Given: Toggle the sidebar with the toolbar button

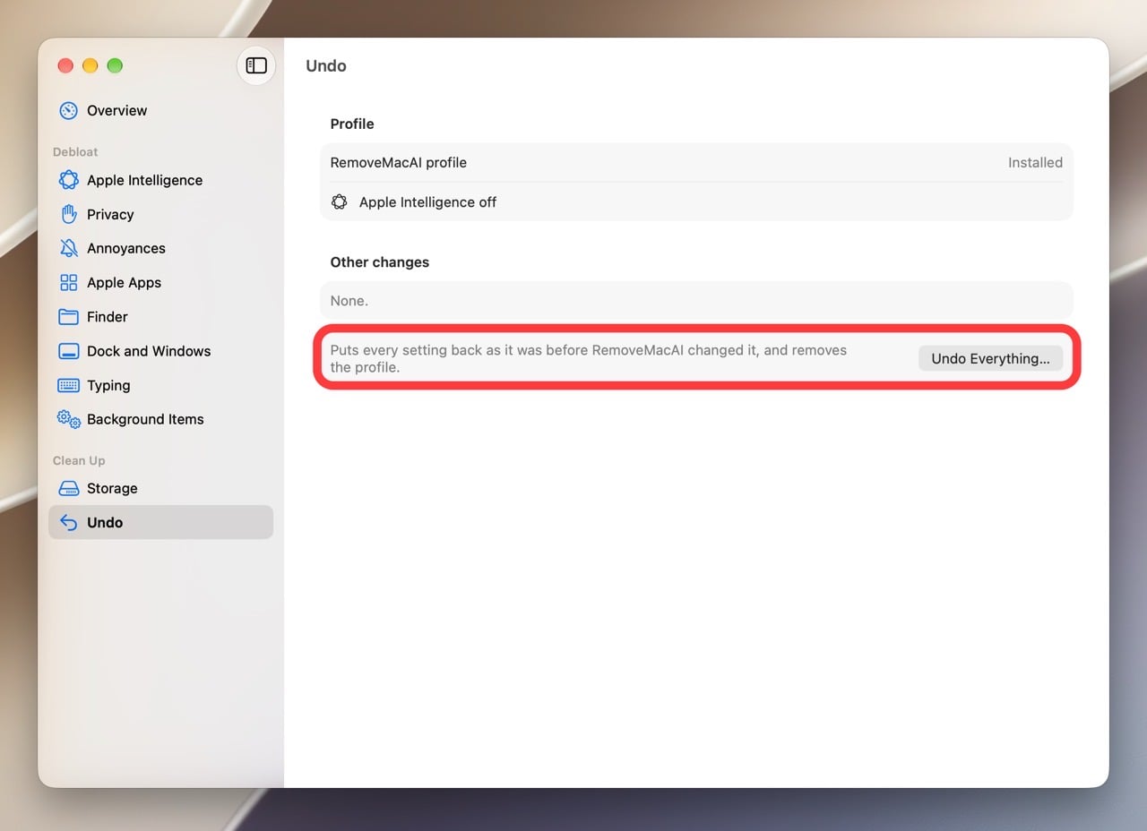Looking at the screenshot, I should tap(256, 65).
